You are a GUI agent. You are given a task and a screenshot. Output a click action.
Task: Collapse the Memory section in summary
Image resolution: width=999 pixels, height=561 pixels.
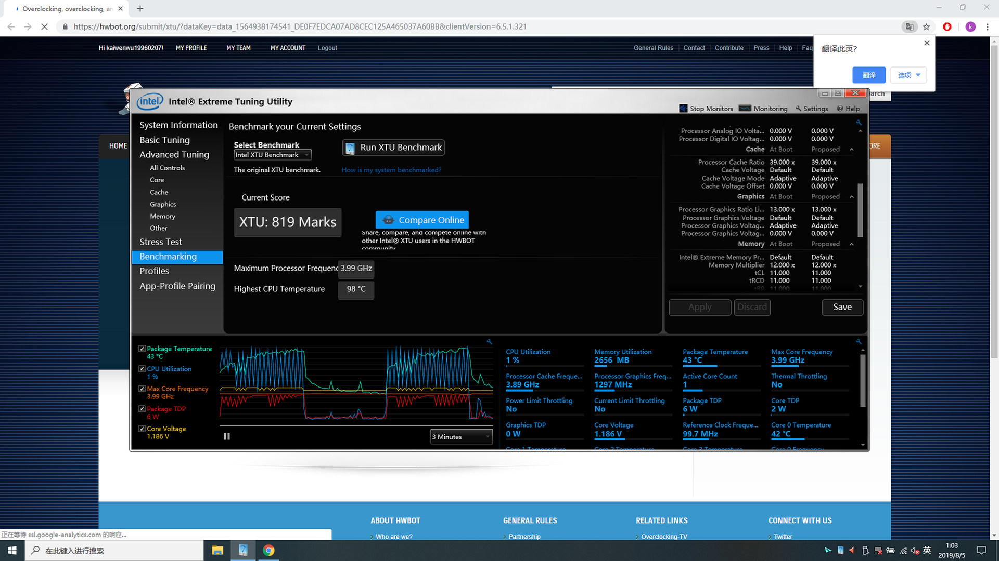pyautogui.click(x=852, y=244)
